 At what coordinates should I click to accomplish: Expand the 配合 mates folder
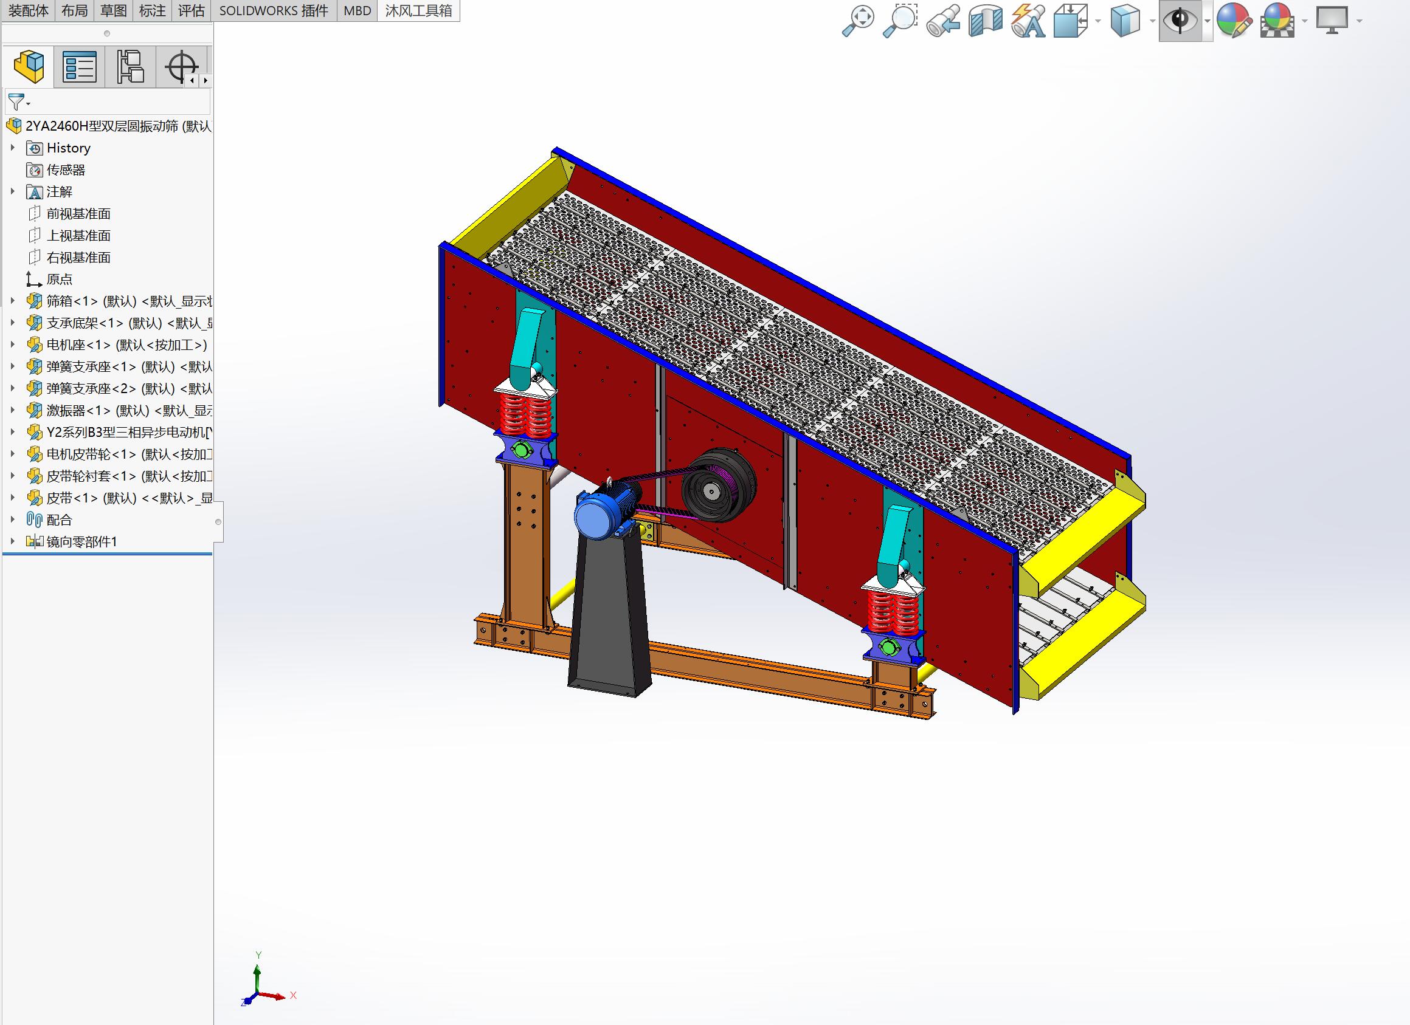pos(12,519)
